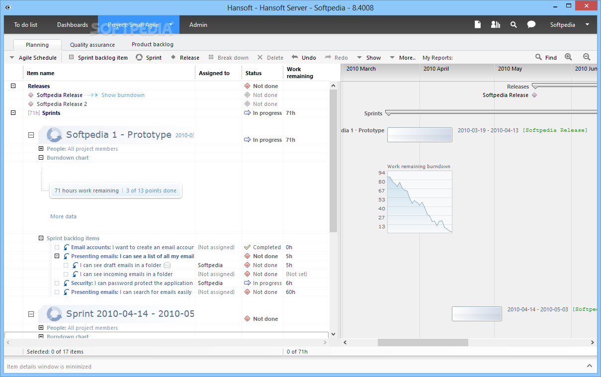Image resolution: width=601 pixels, height=377 pixels.
Task: Open the users/resources icon in top bar
Action: (x=495, y=24)
